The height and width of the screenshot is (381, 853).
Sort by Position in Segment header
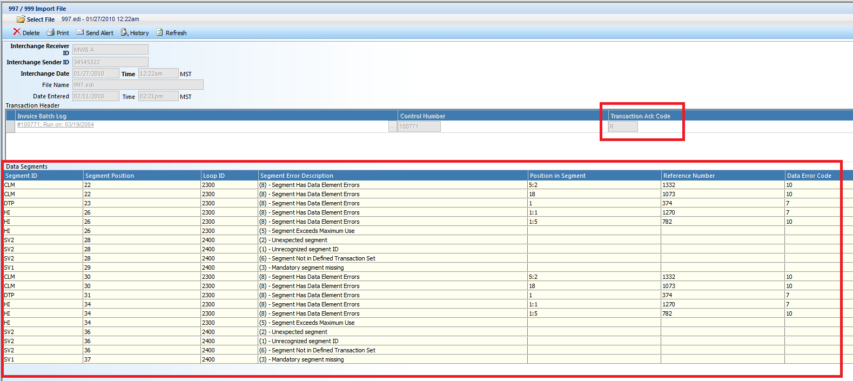tap(595, 176)
